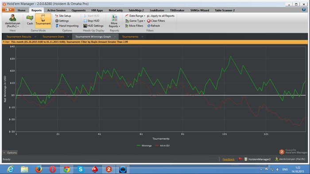Click Clear Filters red icon
This screenshot has height=174, width=310.
pyautogui.click(x=149, y=21)
